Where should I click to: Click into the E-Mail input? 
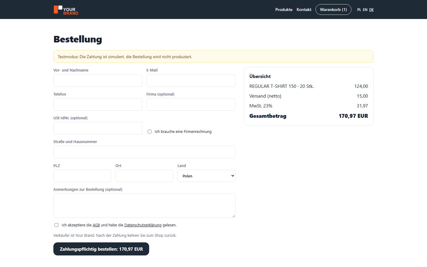191,81
